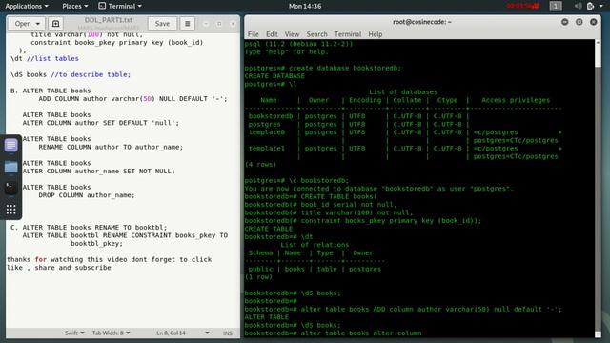Click the volume speaker icon
610x343 pixels.
[579, 6]
